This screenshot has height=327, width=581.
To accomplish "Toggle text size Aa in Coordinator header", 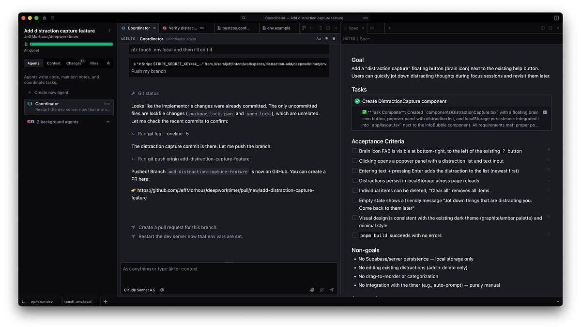I will point(319,39).
